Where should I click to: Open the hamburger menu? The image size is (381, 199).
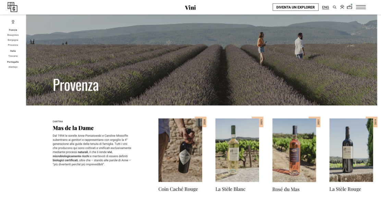point(361,7)
